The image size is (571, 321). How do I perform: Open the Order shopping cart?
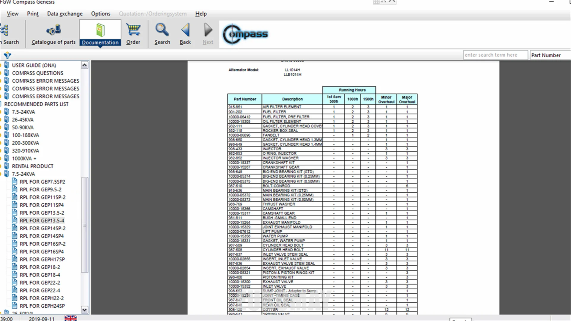(133, 30)
